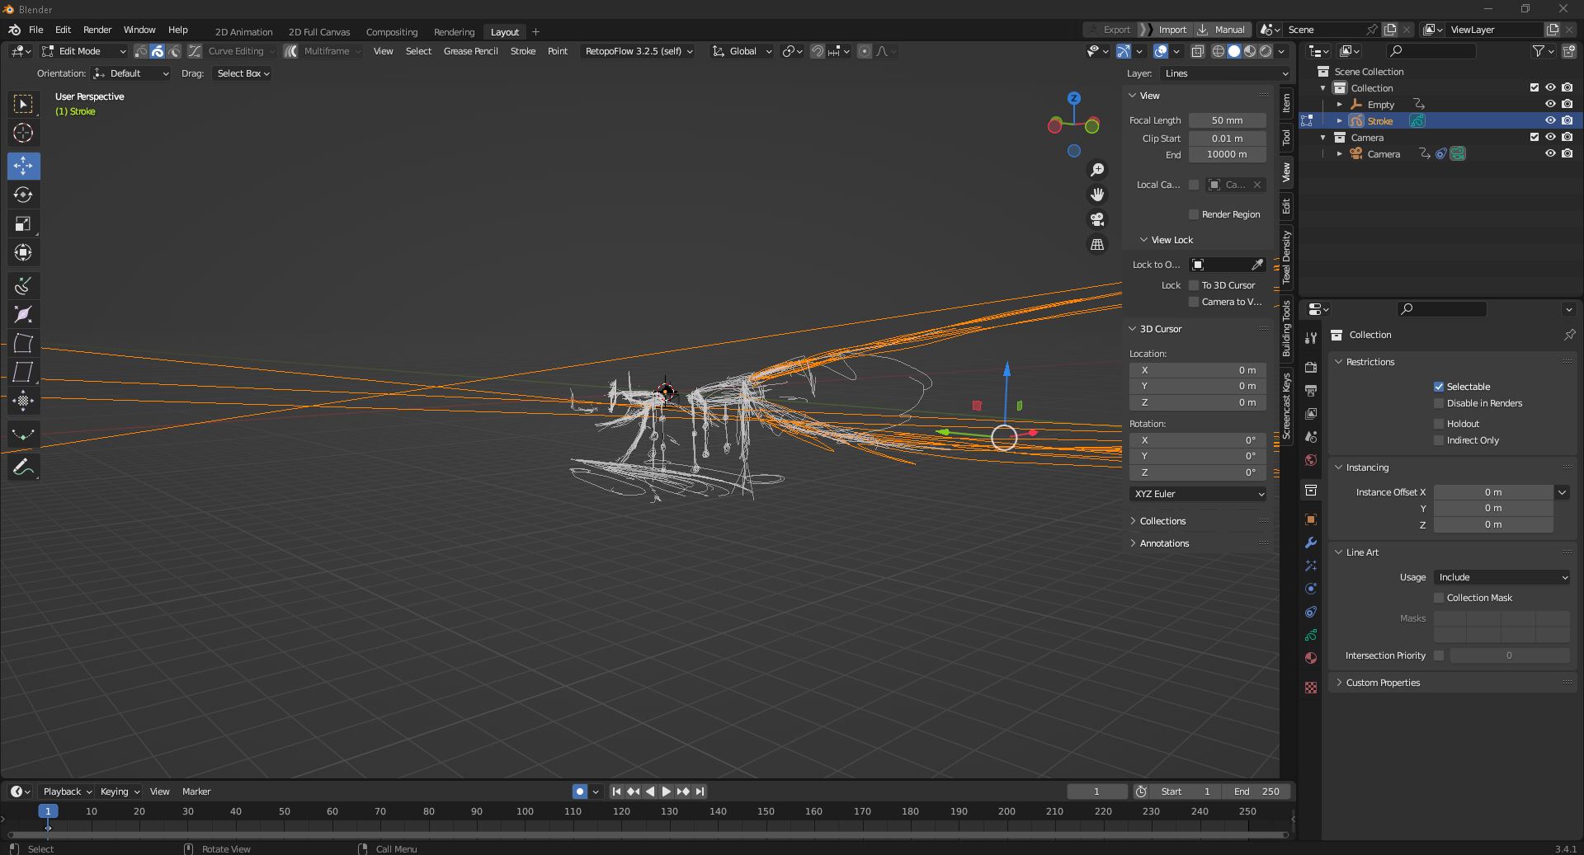This screenshot has height=855, width=1584.
Task: Check Camera to View lock
Action: (x=1194, y=302)
